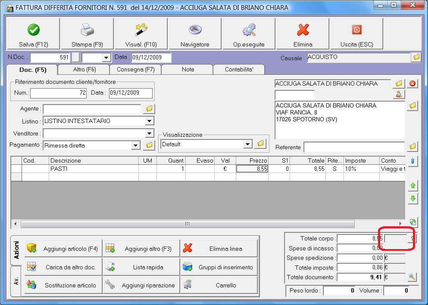
Task: Open the Note tab
Action: tap(188, 69)
